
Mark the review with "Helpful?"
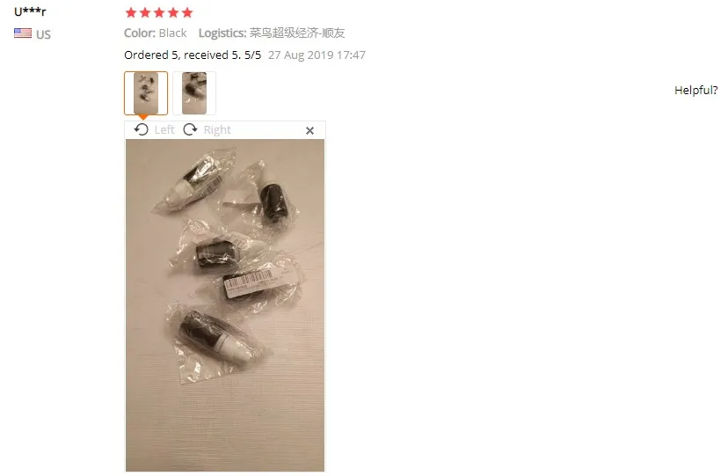[x=696, y=91]
